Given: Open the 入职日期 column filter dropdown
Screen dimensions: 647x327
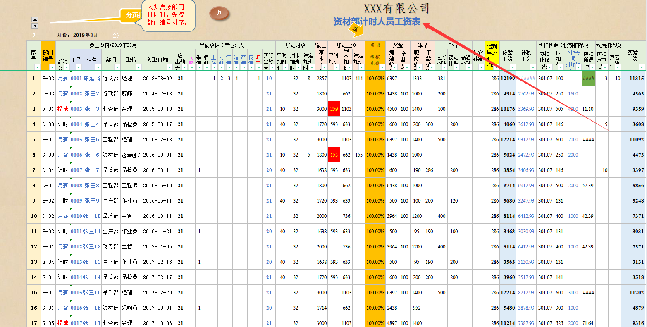Looking at the screenshot, I should (170, 67).
